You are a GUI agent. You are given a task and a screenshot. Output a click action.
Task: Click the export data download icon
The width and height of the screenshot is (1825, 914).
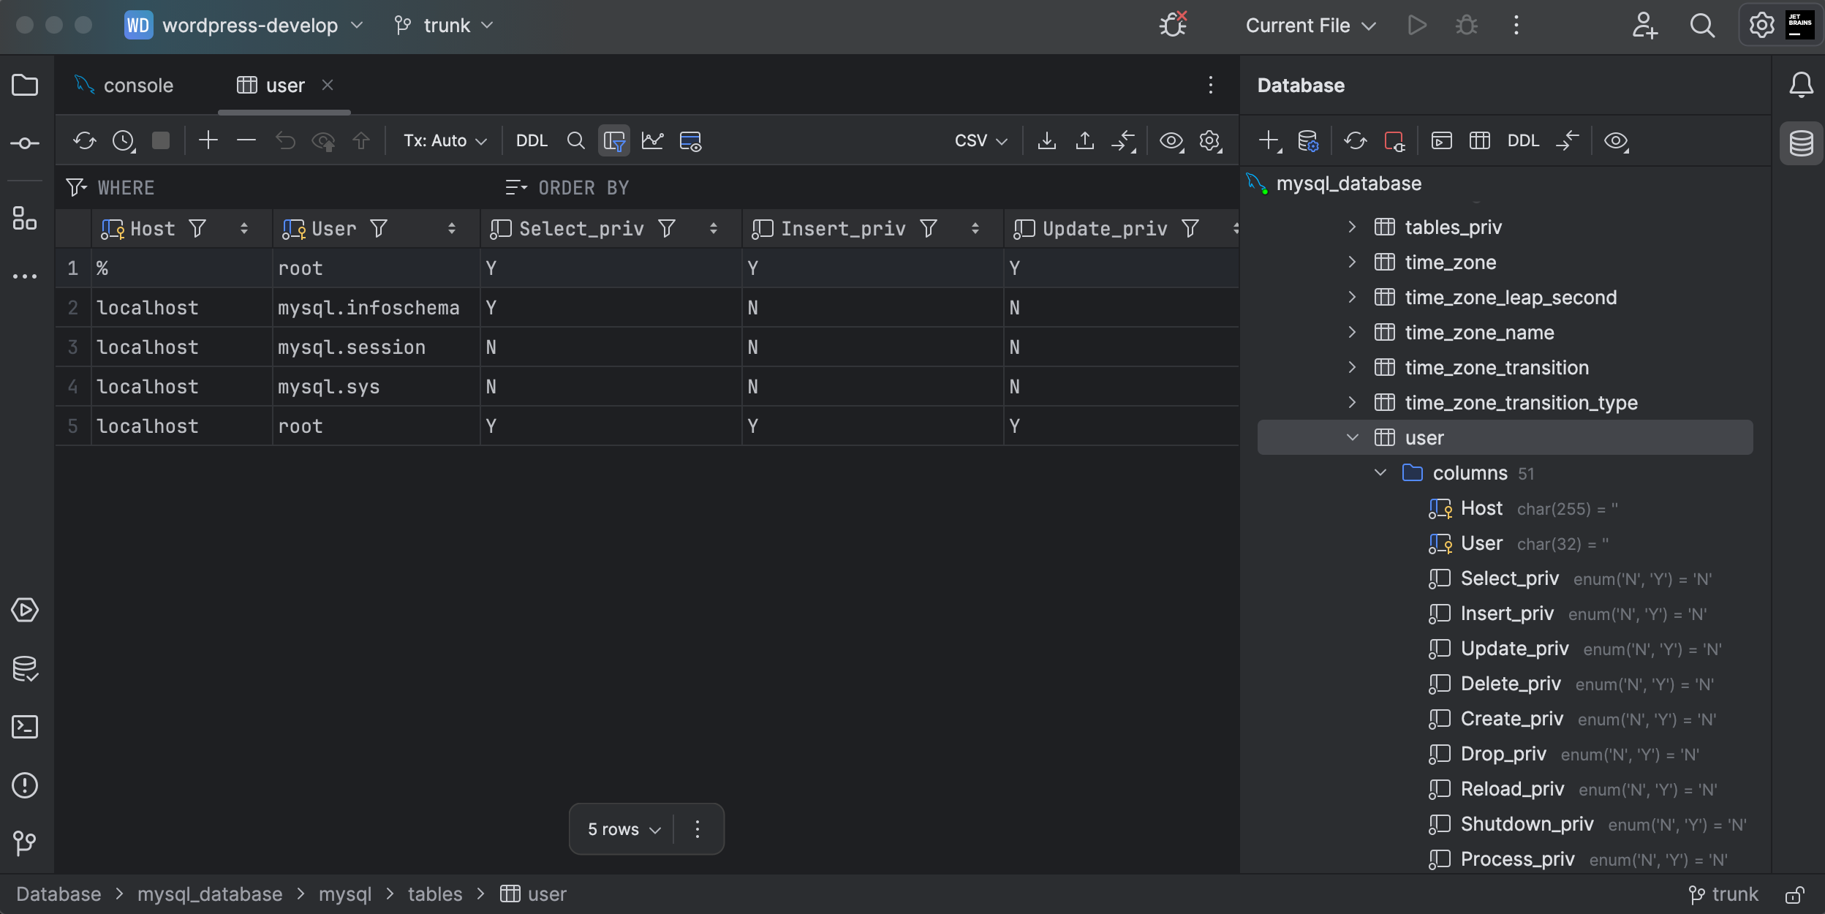[x=1047, y=140]
